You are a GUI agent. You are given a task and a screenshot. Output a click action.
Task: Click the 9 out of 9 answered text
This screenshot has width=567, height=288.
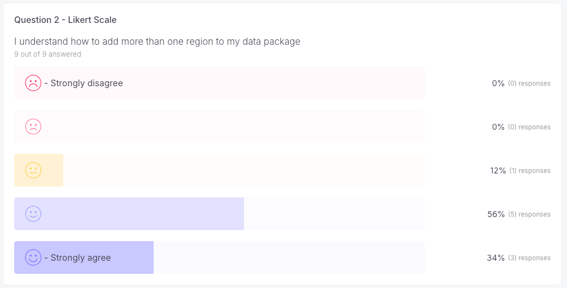(x=48, y=55)
